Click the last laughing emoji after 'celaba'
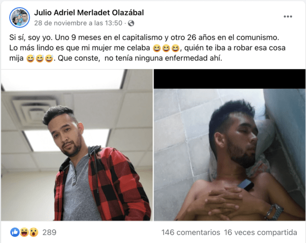306x243 pixels. pos(175,48)
